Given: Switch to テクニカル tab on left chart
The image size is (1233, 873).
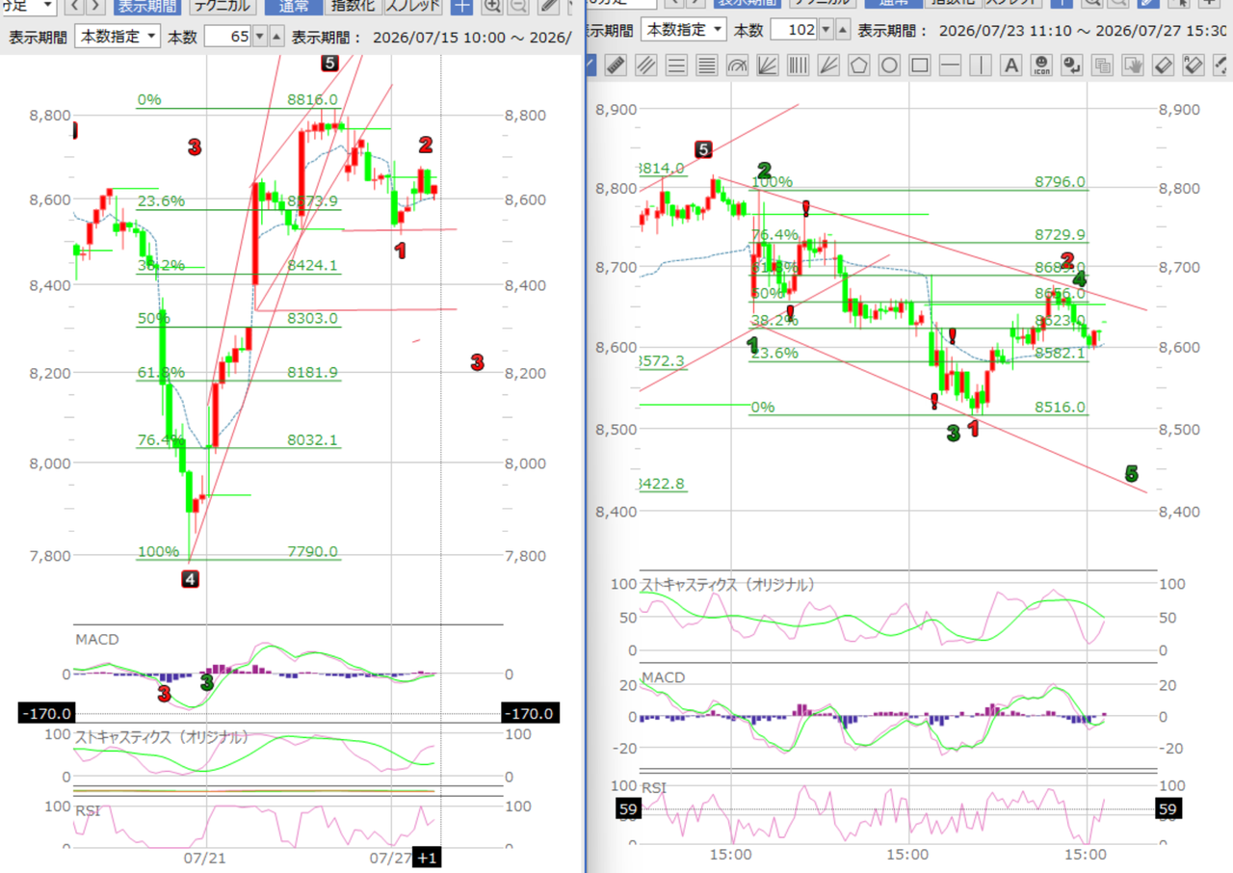Looking at the screenshot, I should (222, 5).
